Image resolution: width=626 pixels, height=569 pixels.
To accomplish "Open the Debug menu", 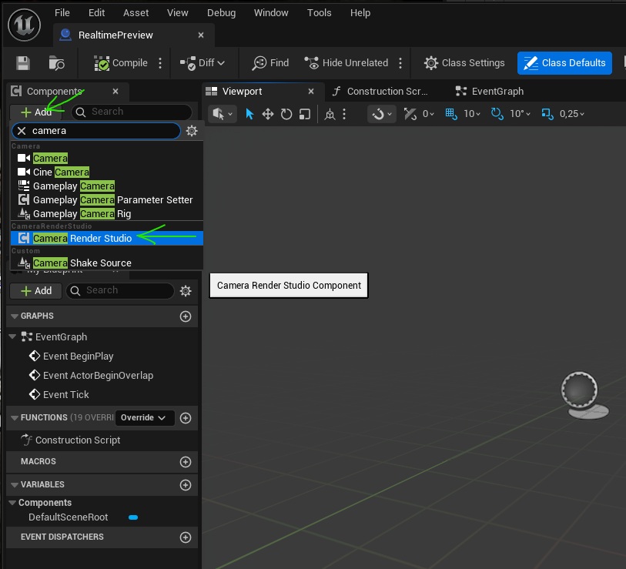I will tap(221, 13).
